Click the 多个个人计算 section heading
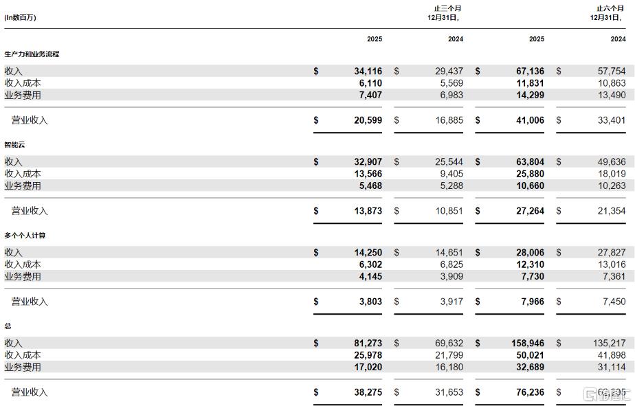635x406 pixels. click(25, 235)
